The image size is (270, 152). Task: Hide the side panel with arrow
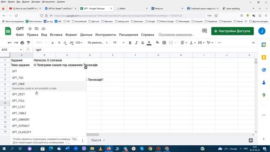tap(264, 139)
